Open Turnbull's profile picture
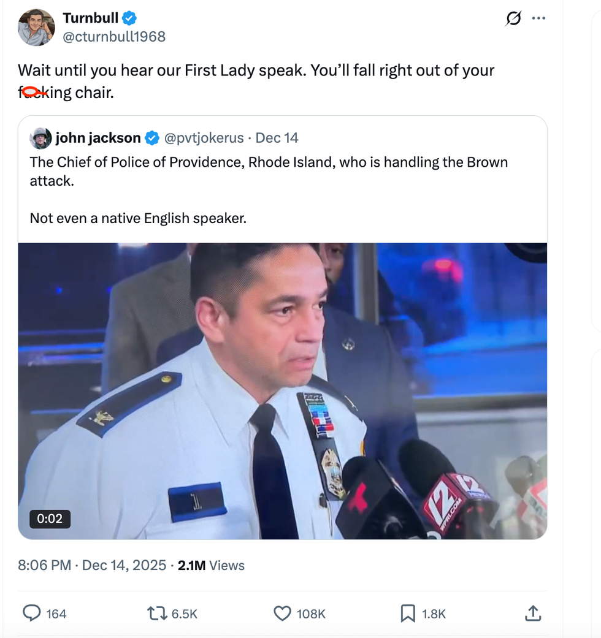 pyautogui.click(x=36, y=27)
